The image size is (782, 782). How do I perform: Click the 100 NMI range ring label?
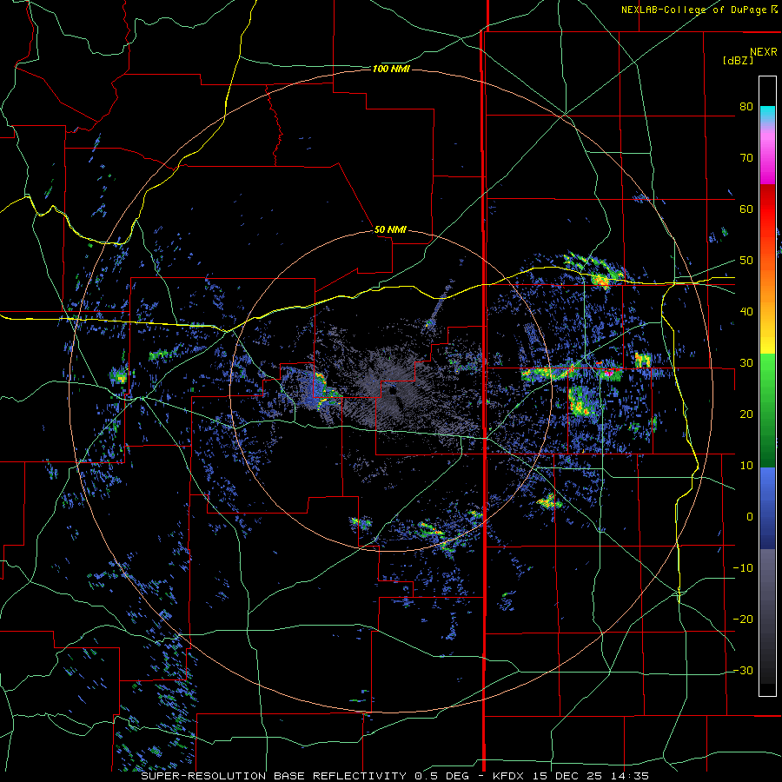pyautogui.click(x=391, y=69)
